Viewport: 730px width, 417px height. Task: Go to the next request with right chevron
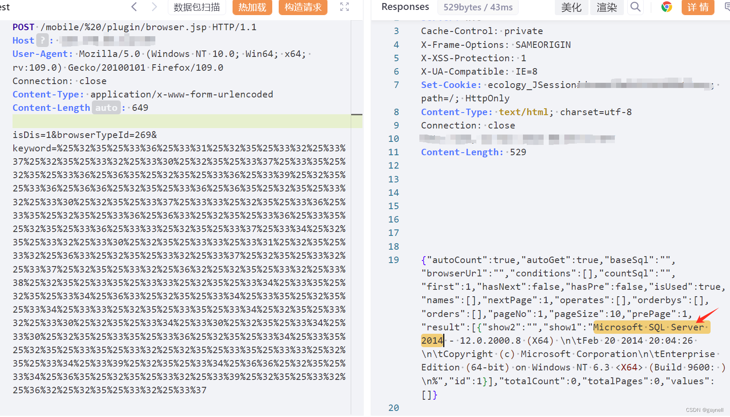(x=154, y=7)
